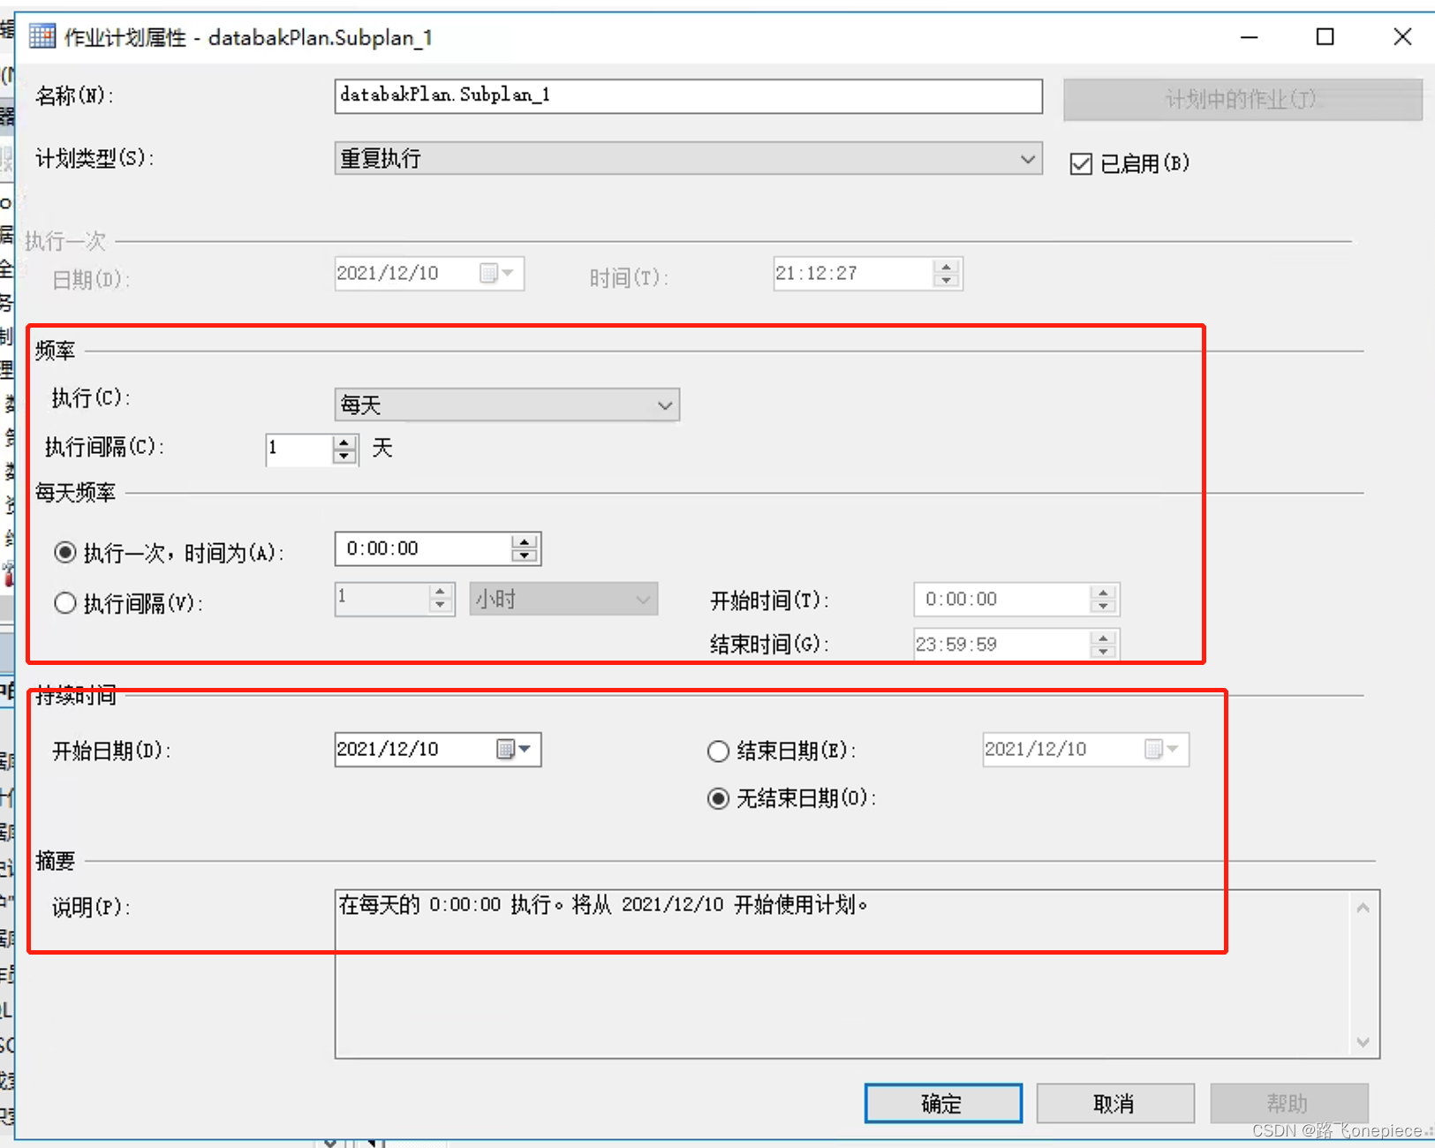
Task: Decrease the 执行一次，时间为 time spinner
Action: click(525, 555)
